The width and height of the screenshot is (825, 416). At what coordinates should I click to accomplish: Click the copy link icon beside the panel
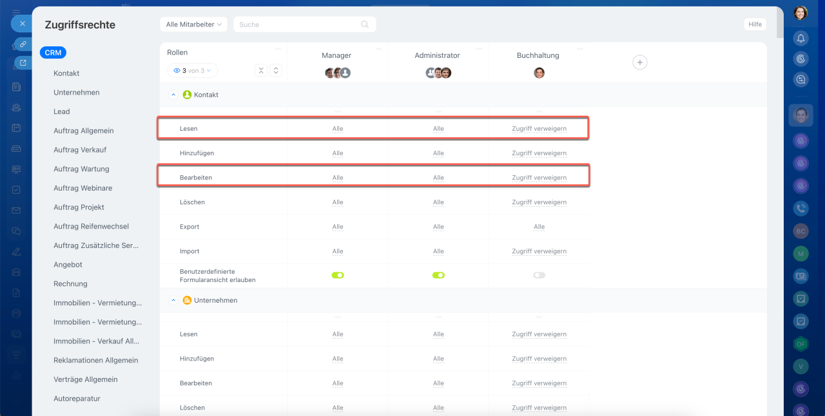tap(23, 44)
